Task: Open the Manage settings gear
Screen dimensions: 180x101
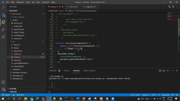Action: point(3,89)
